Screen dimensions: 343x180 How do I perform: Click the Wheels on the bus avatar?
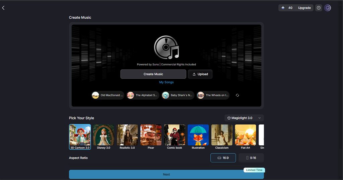[201, 95]
